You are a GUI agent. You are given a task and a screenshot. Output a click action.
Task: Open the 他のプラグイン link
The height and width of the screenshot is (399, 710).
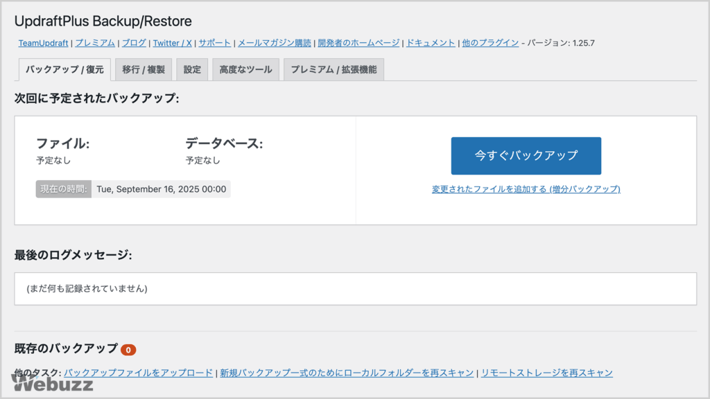pyautogui.click(x=490, y=43)
